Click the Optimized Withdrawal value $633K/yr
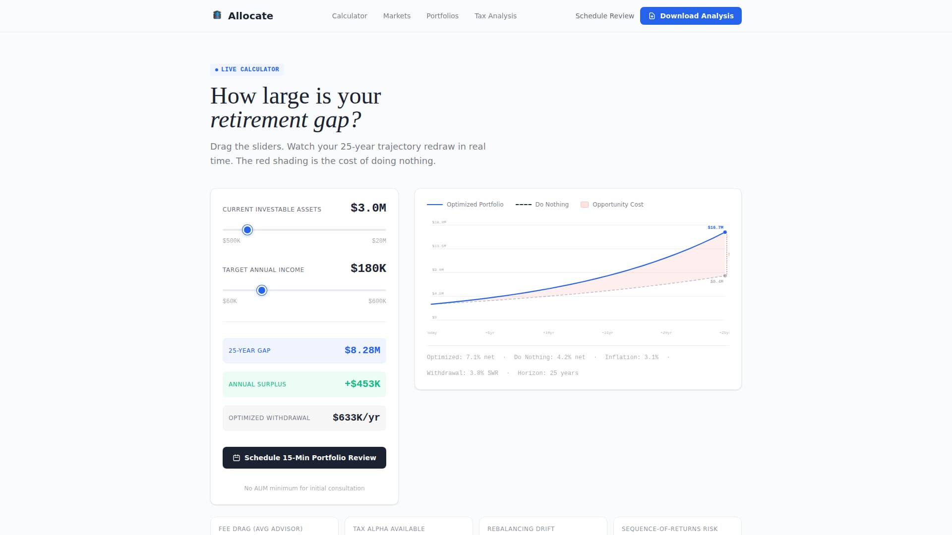This screenshot has height=535, width=952. pyautogui.click(x=357, y=418)
